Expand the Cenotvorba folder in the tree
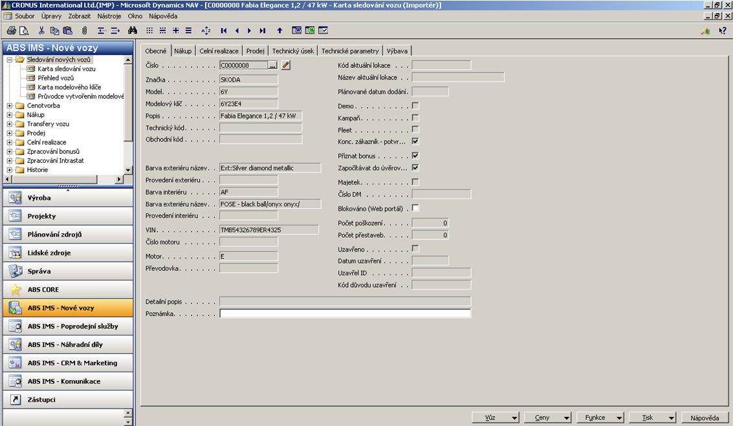 9,105
